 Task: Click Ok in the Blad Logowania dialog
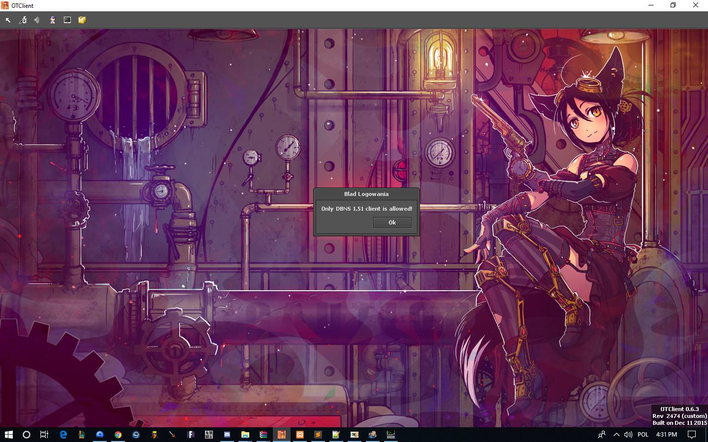point(392,222)
